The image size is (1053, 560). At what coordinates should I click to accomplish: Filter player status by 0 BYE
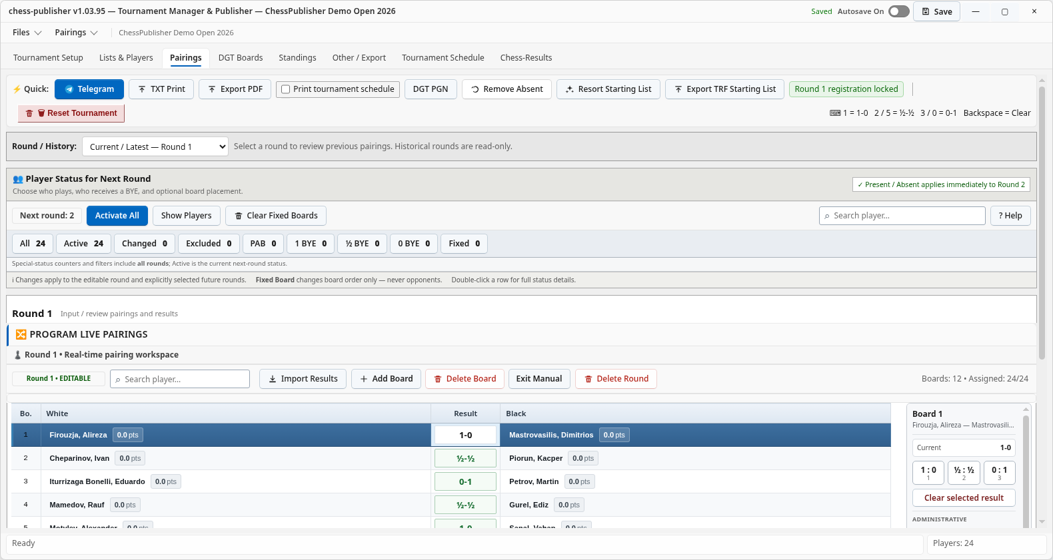[414, 244]
